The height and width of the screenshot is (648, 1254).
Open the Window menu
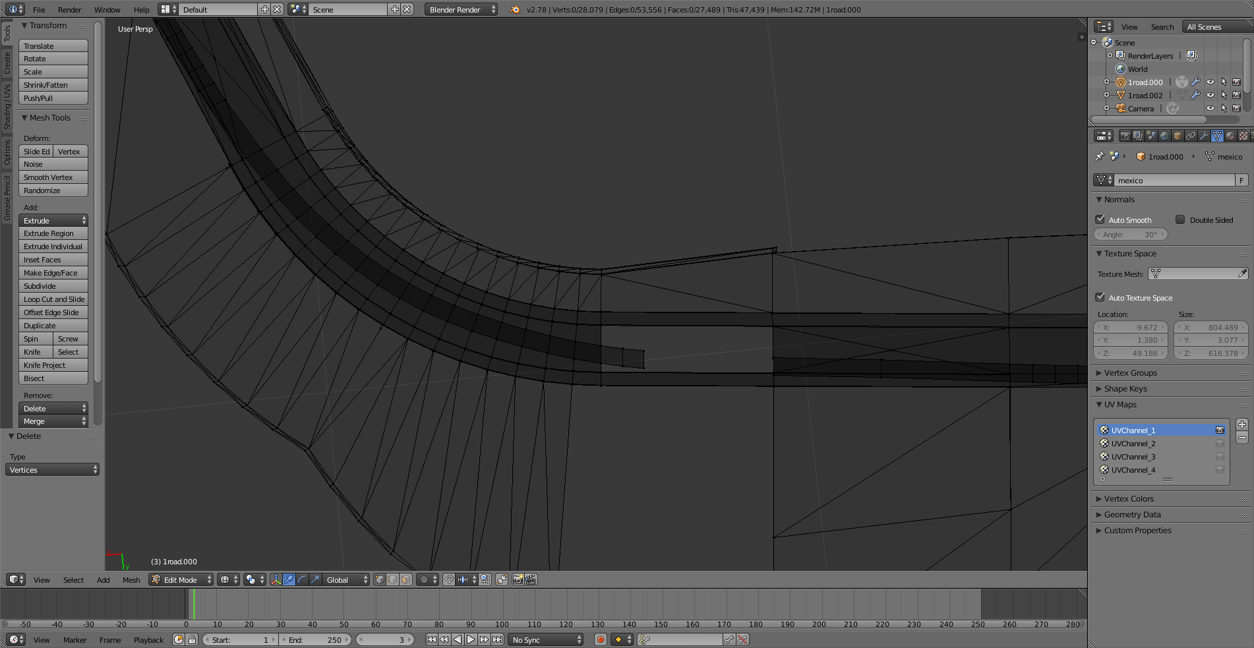[x=107, y=10]
